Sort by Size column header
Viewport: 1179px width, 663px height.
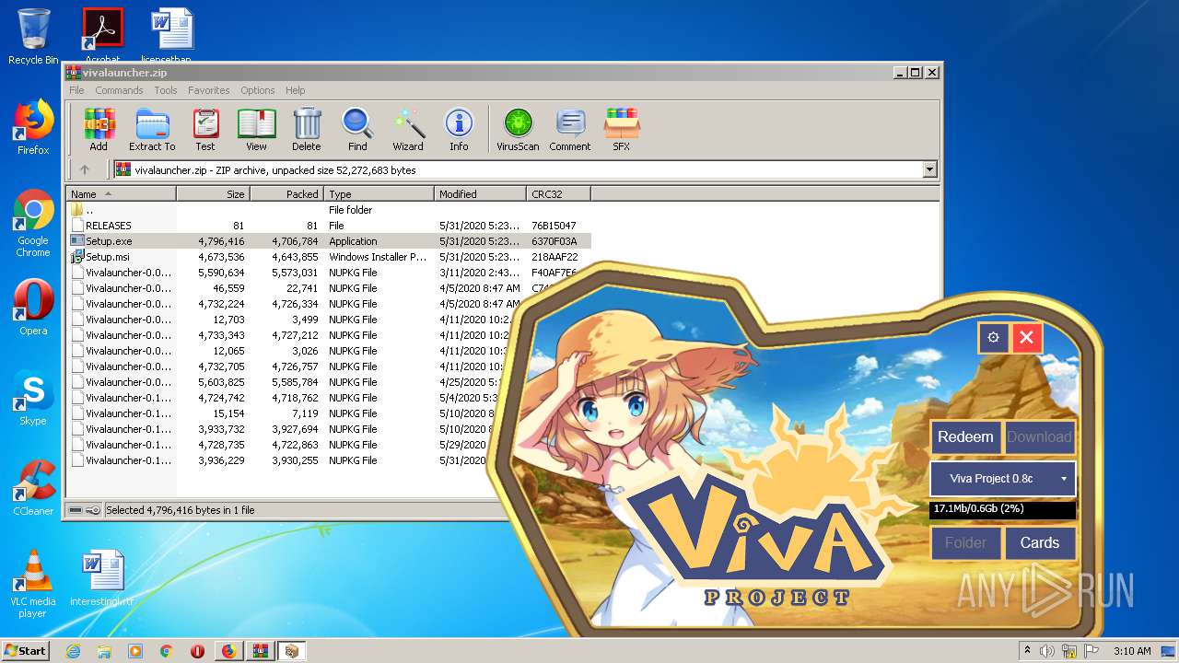[x=214, y=194]
